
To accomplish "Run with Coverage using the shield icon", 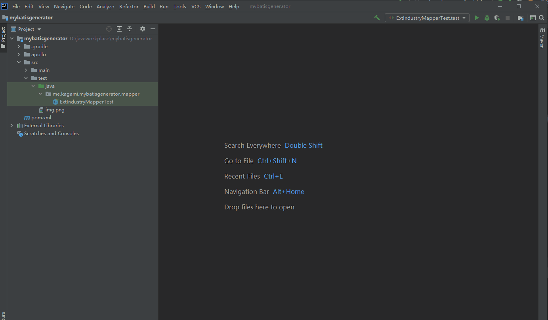I will click(x=497, y=18).
